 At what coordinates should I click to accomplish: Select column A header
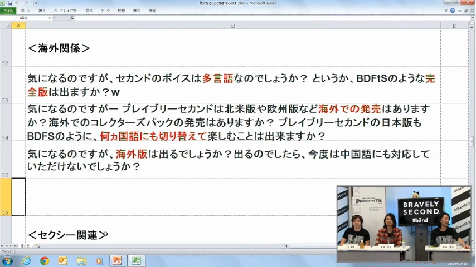coord(18,26)
